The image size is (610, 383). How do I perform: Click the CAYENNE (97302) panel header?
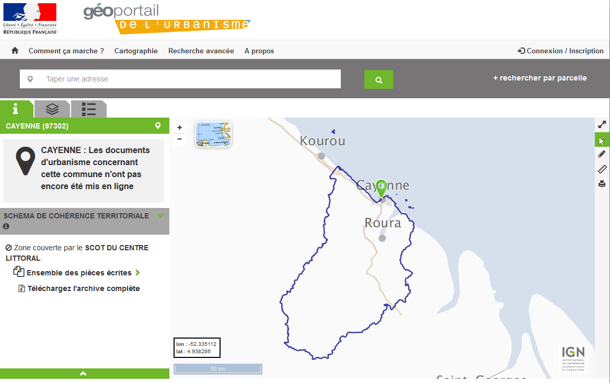pyautogui.click(x=85, y=125)
